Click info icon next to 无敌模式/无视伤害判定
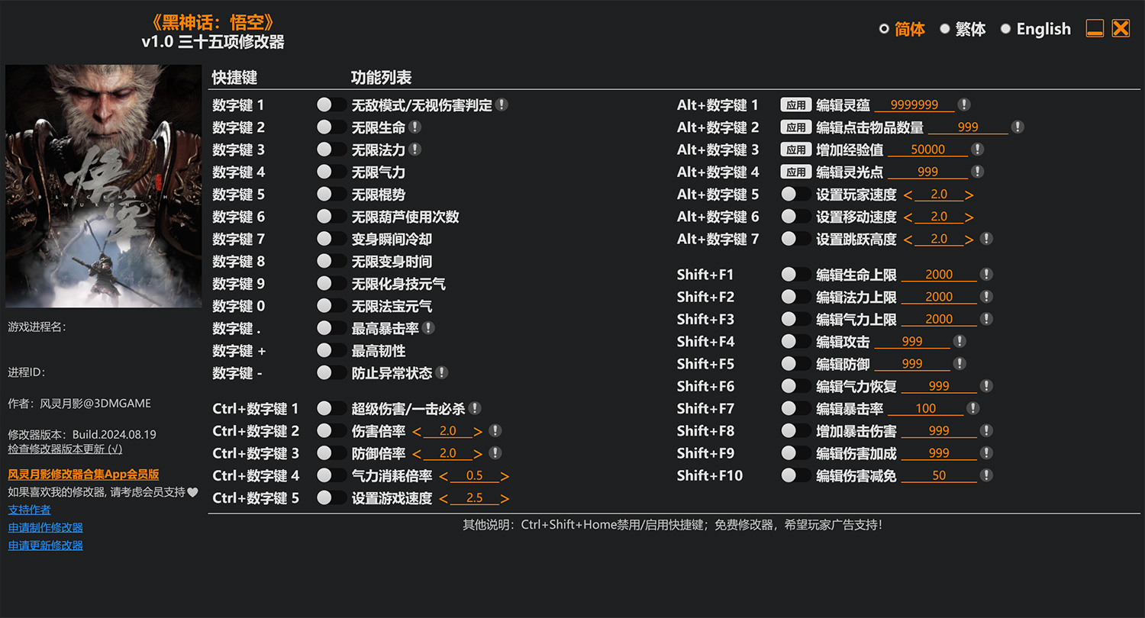 coord(502,105)
